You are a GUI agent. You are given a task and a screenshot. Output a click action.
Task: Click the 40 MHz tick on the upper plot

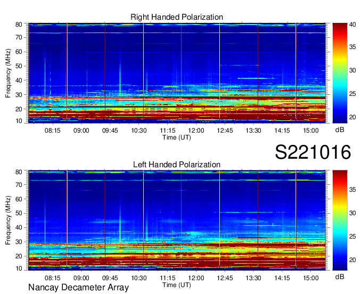19,80
